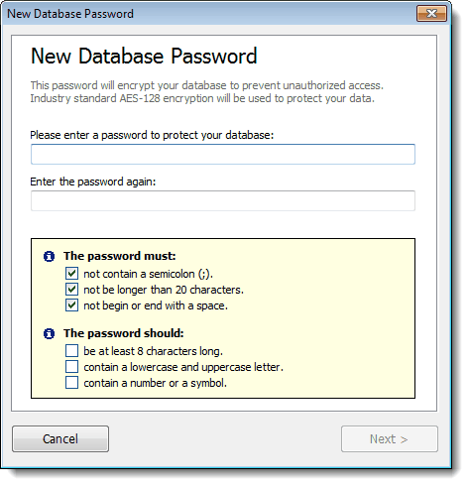Image resolution: width=469 pixels, height=486 pixels.
Task: Toggle 'not begin or end with a space' checkbox
Action: (x=71, y=305)
